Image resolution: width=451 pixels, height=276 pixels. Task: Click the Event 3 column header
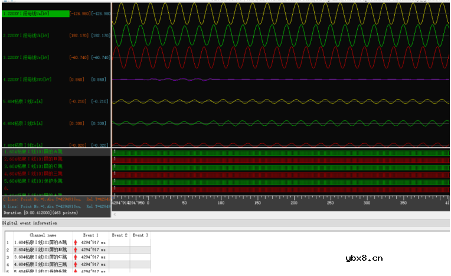point(140,235)
